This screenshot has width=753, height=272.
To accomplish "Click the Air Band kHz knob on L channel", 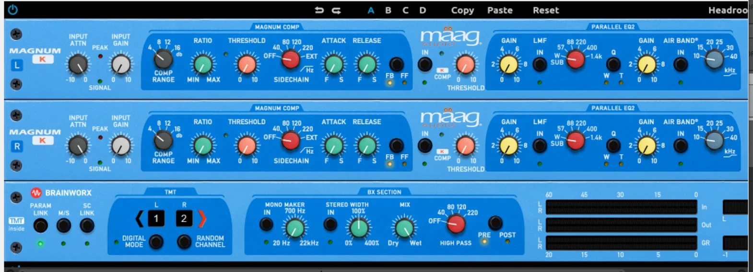I will coord(714,59).
